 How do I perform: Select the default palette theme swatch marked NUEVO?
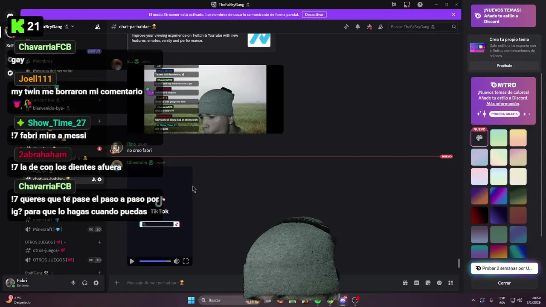tap(479, 138)
